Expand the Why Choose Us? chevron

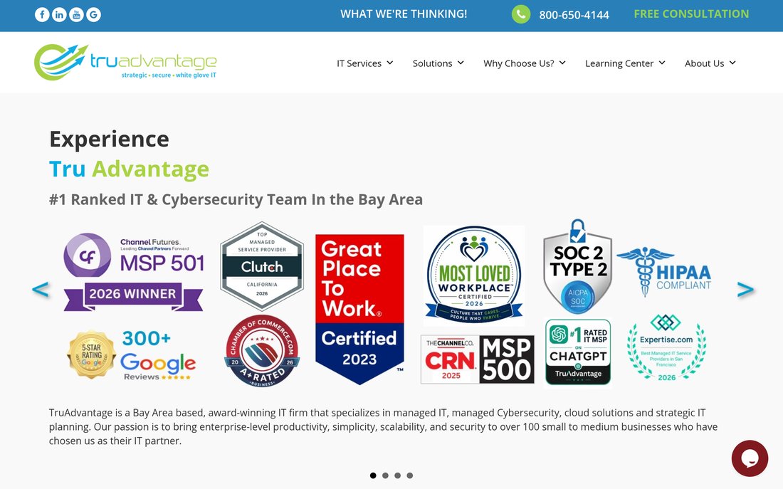(562, 63)
